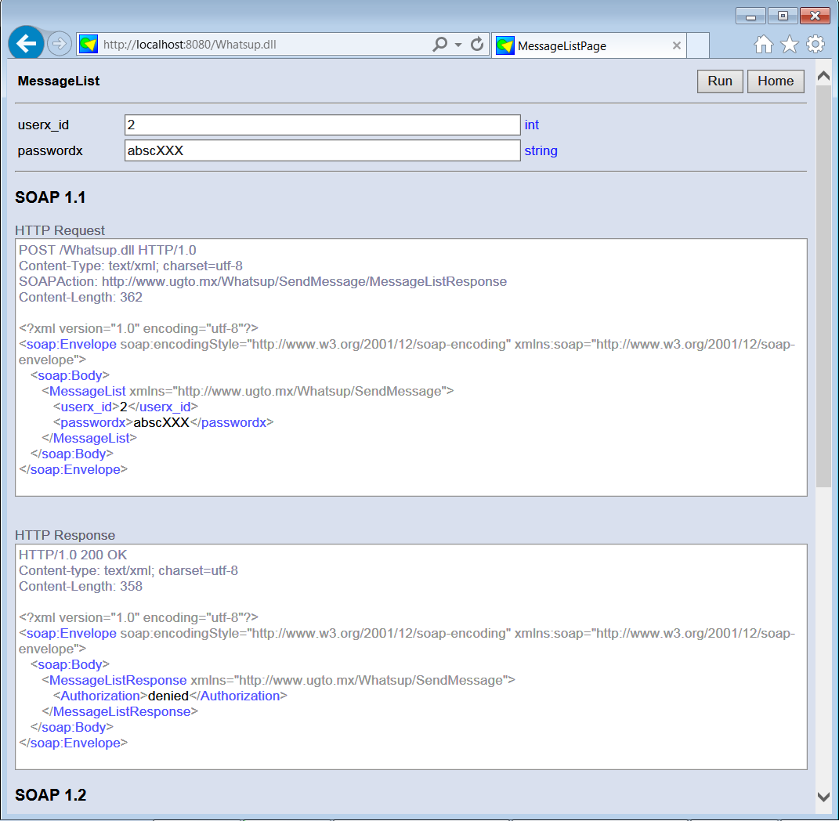Restore down the browser window
This screenshot has width=839, height=821.
click(783, 16)
